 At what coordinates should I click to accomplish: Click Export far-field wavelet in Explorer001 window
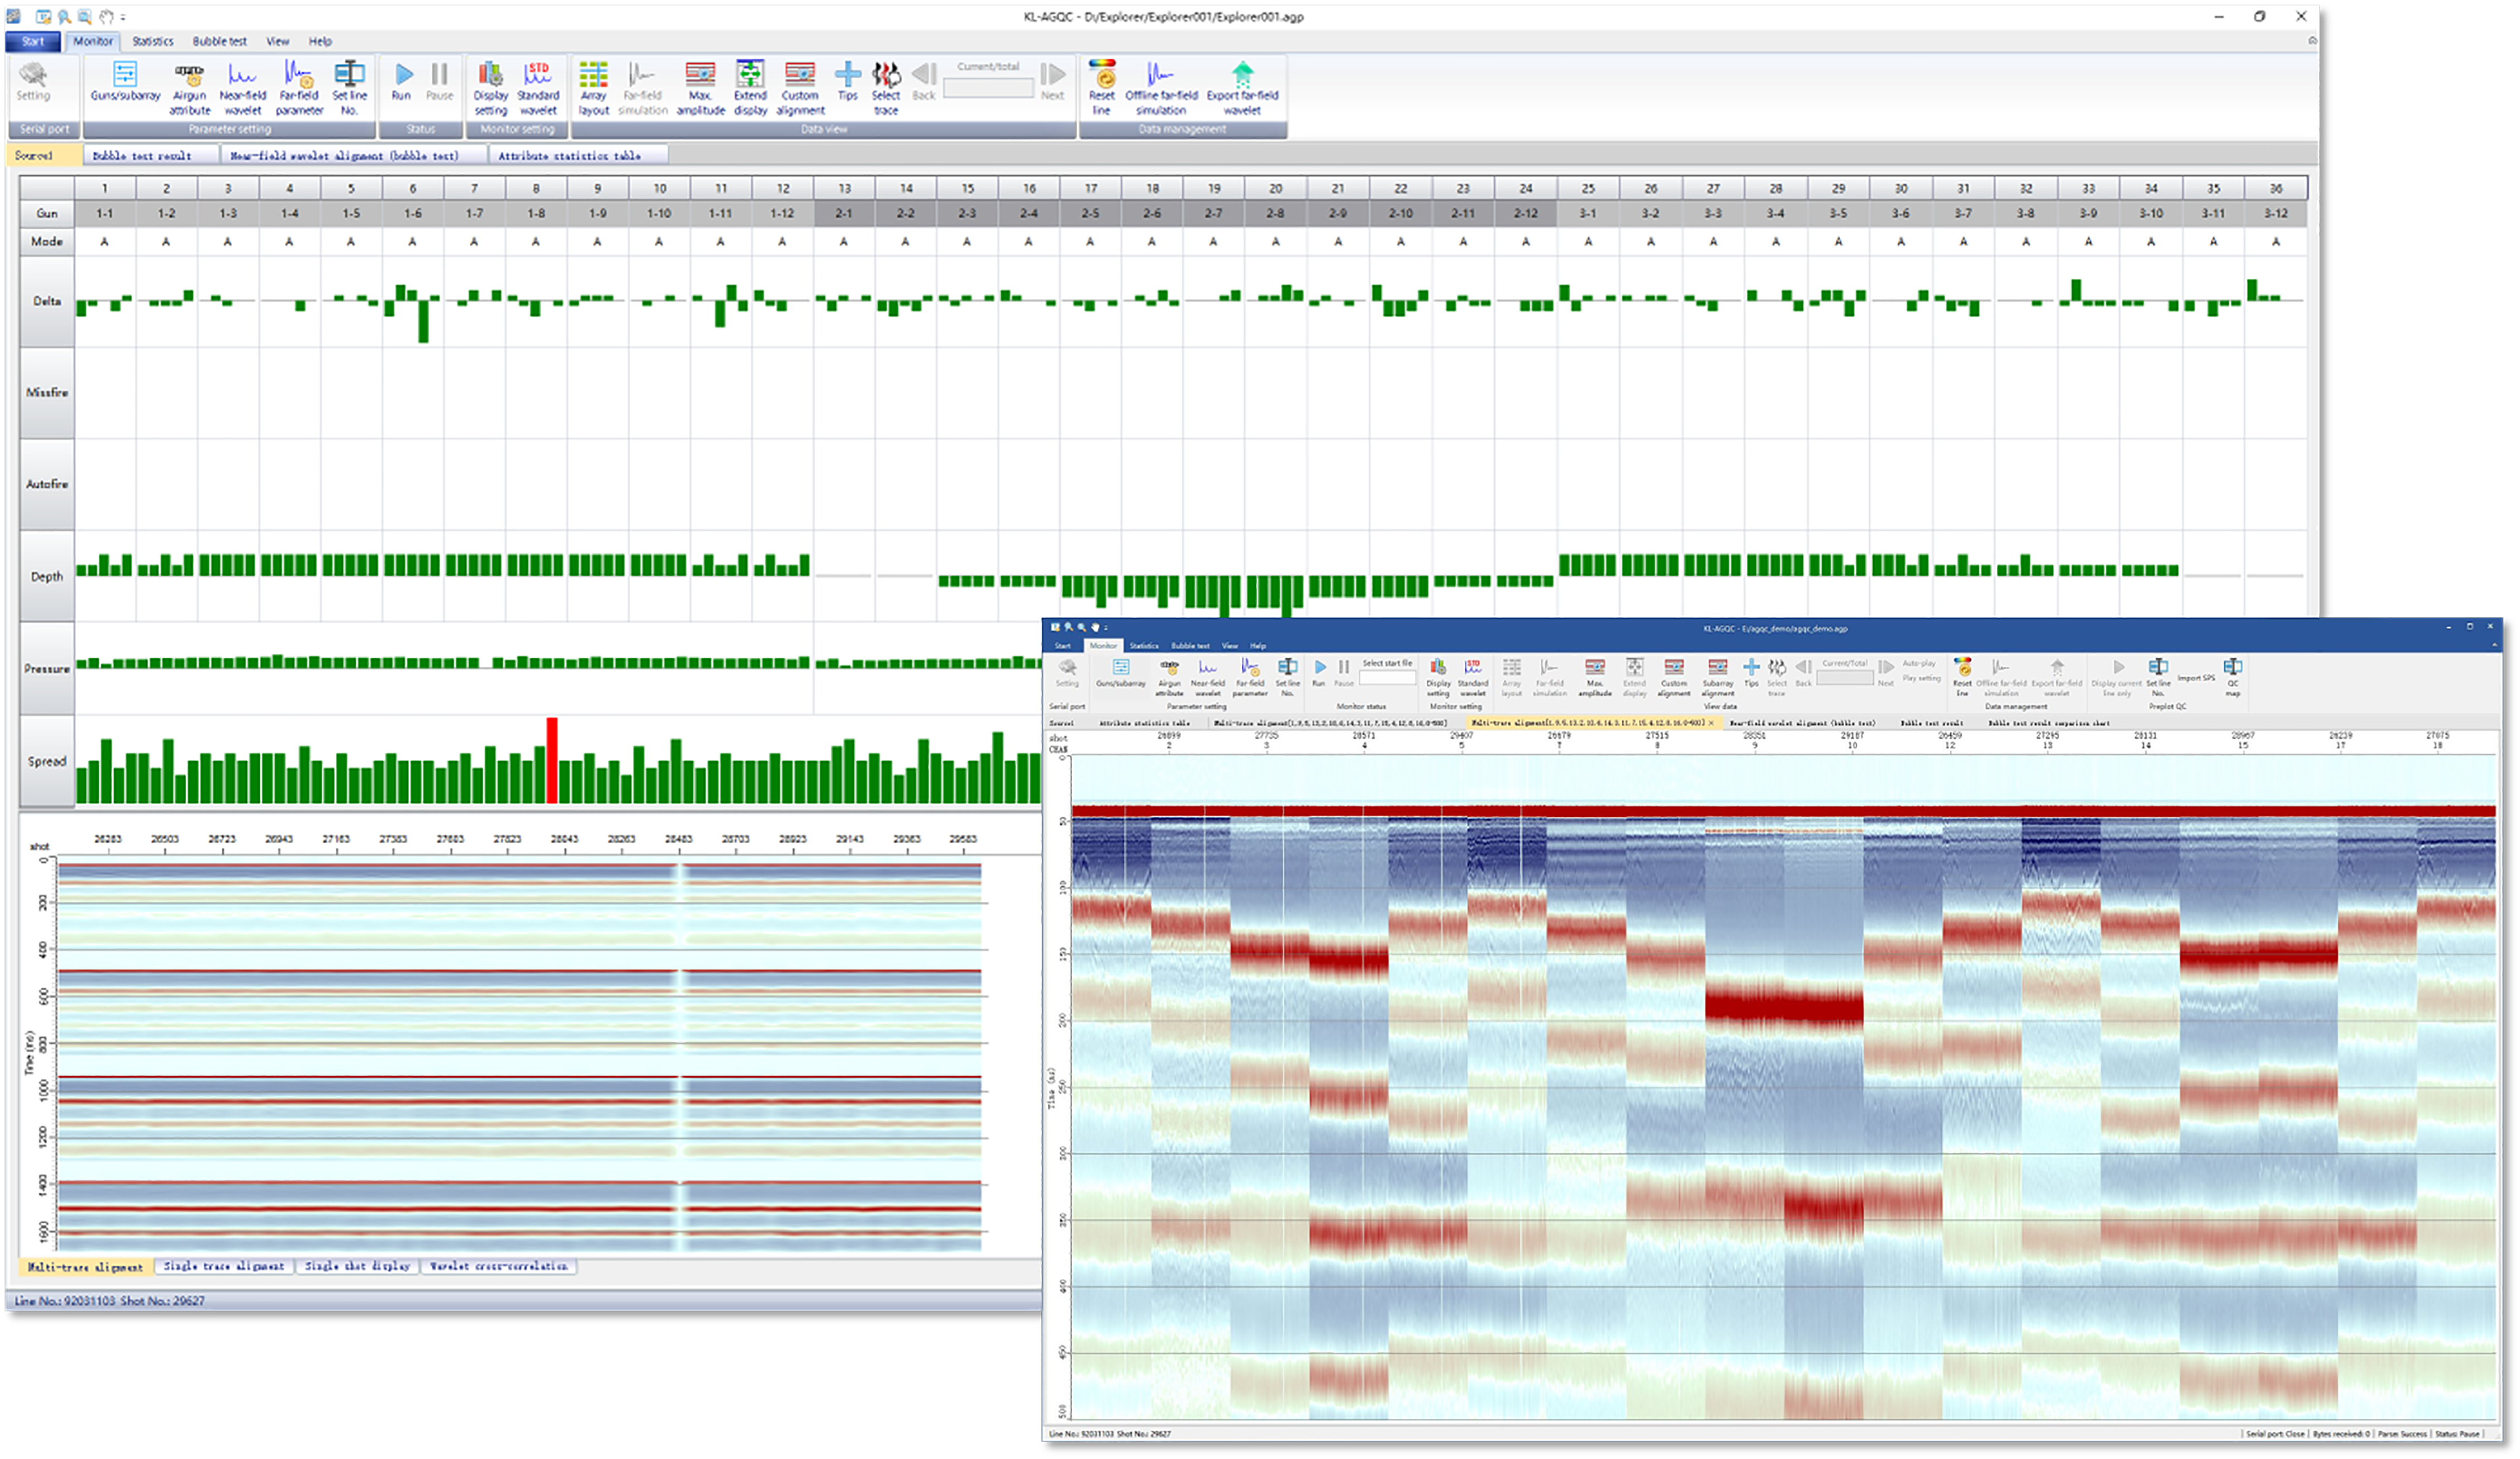tap(1242, 88)
